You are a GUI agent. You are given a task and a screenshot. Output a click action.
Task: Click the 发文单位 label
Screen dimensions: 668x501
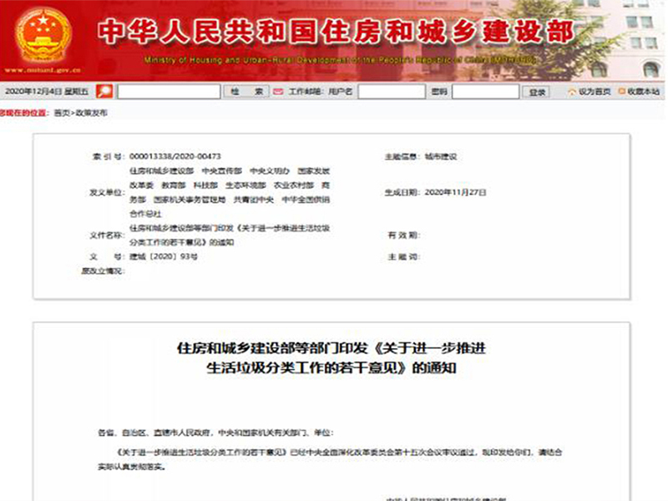[107, 193]
